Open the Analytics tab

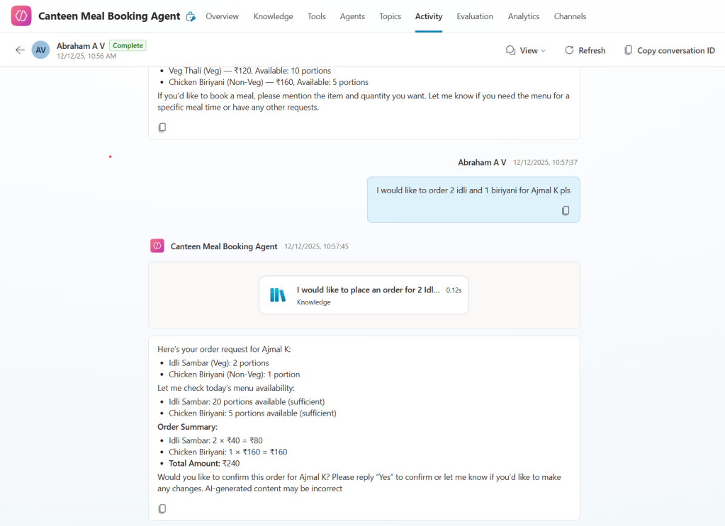click(x=523, y=16)
